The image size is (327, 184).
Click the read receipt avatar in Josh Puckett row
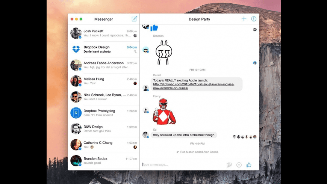[x=135, y=35]
